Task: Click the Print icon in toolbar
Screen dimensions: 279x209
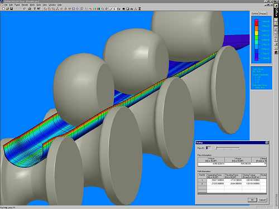Action: coord(30,8)
